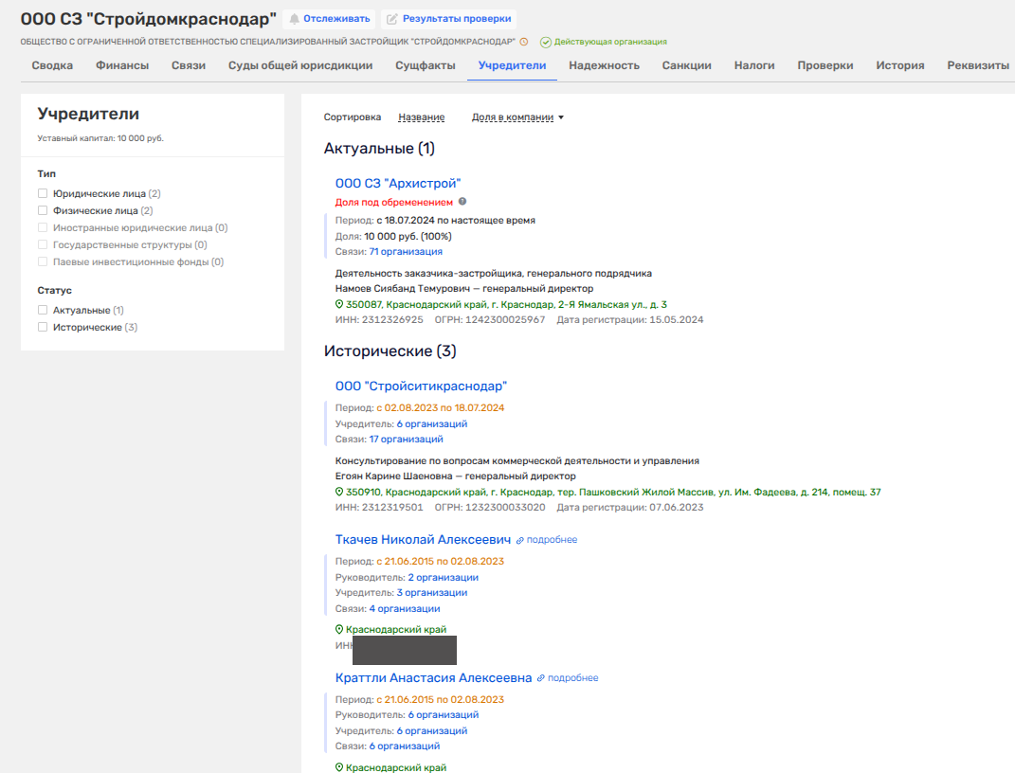Click the link chain icon beside Ткачев Николай Алексеевич
Image resolution: width=1015 pixels, height=773 pixels.
click(x=519, y=540)
